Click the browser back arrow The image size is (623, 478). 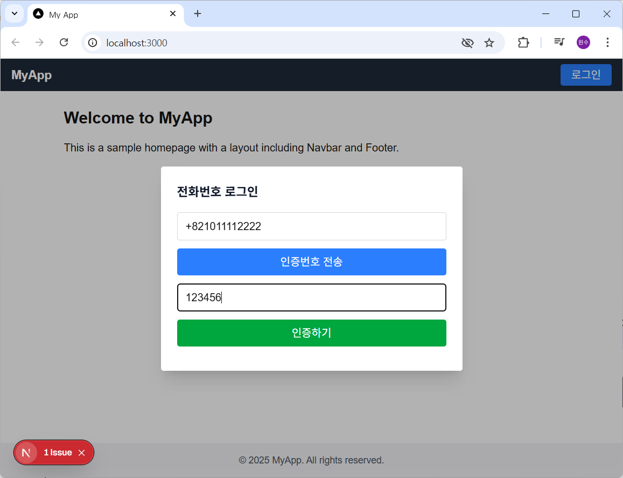point(16,43)
